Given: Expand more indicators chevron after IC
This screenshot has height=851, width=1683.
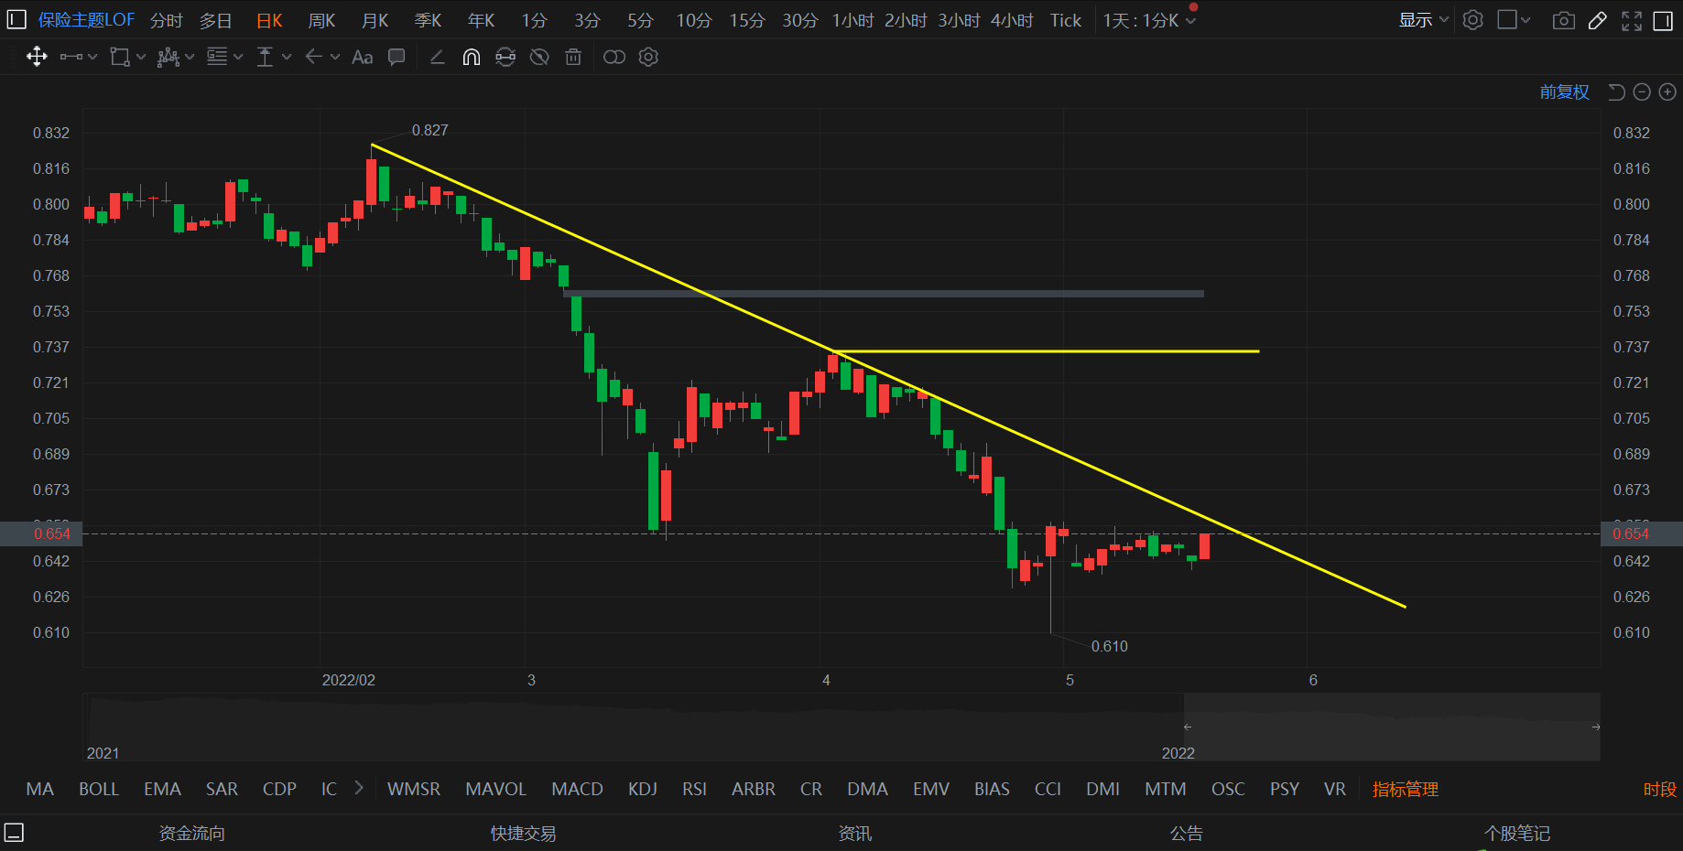Looking at the screenshot, I should 358,788.
